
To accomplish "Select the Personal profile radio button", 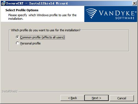I will 17,43.
